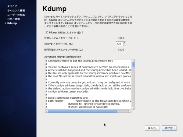Select 日付と時刻 in the sidebar
The width and height of the screenshot is (183, 137).
pos(13,19)
